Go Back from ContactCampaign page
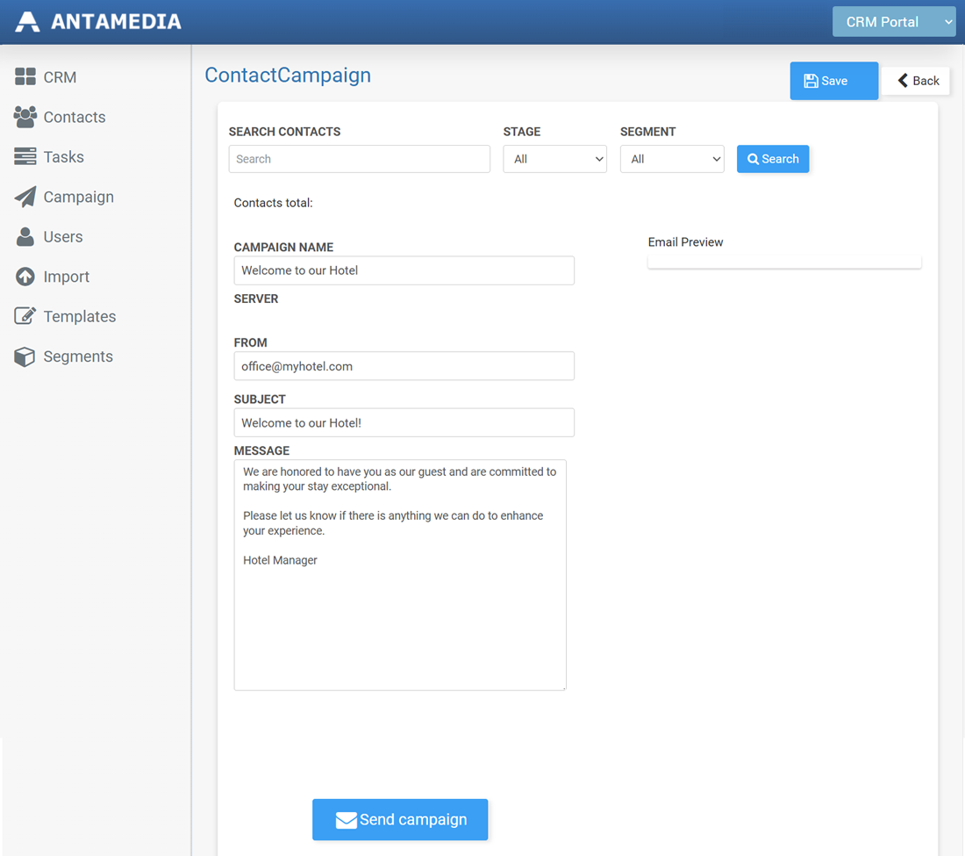Screen dimensions: 965x856 click(x=916, y=81)
